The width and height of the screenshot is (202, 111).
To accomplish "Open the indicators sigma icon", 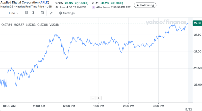I will click(34, 13).
